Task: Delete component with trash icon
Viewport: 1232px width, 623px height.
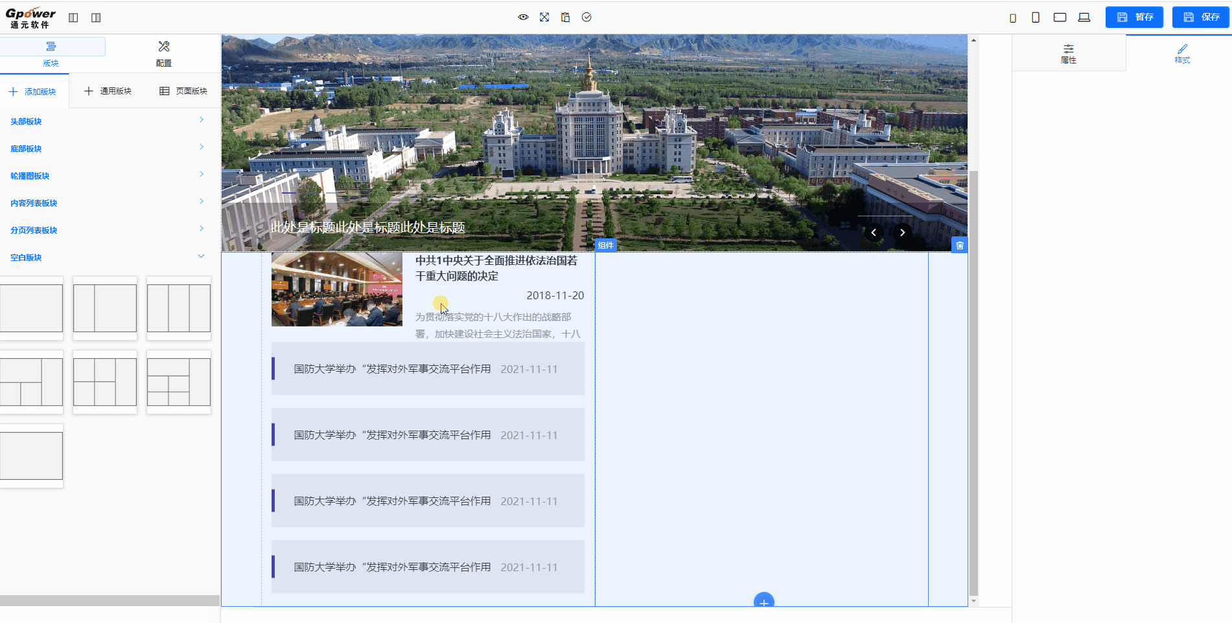Action: (x=960, y=245)
